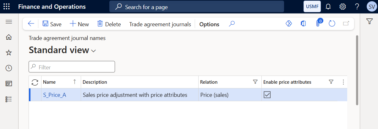Refresh the page with the circular arrow
The image size is (378, 129).
coord(332,24)
